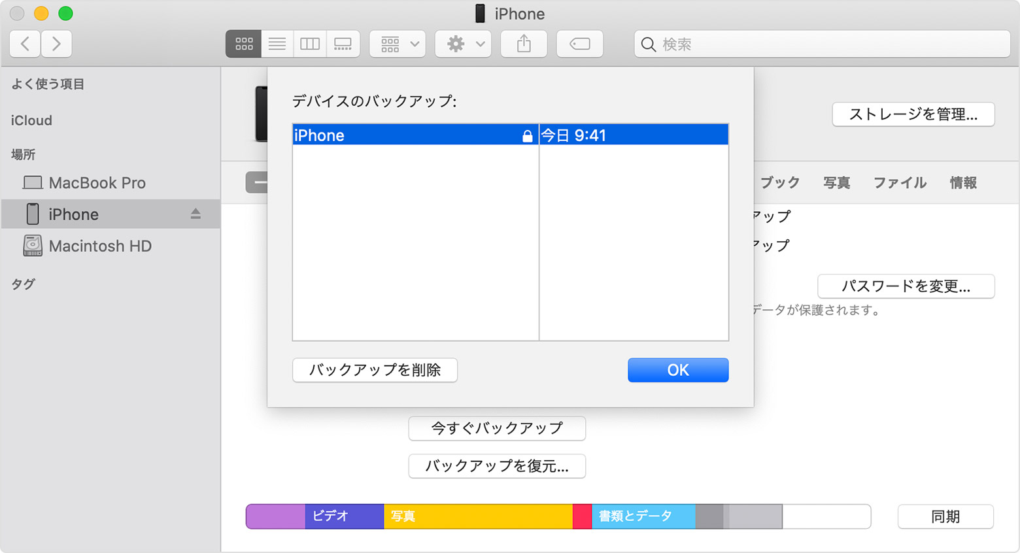The image size is (1020, 553).
Task: Click the よく使う項目 sidebar heading
Action: 48,84
